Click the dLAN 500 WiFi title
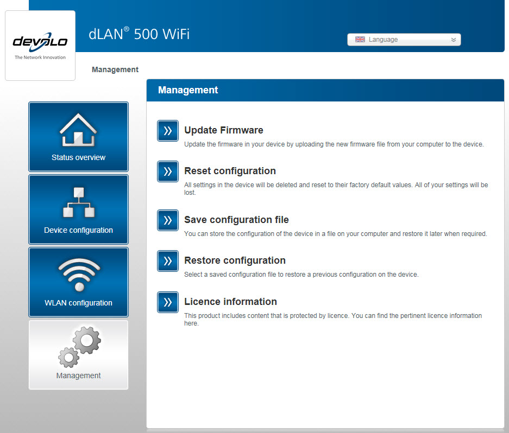Screen dimensions: 509x433 139,34
